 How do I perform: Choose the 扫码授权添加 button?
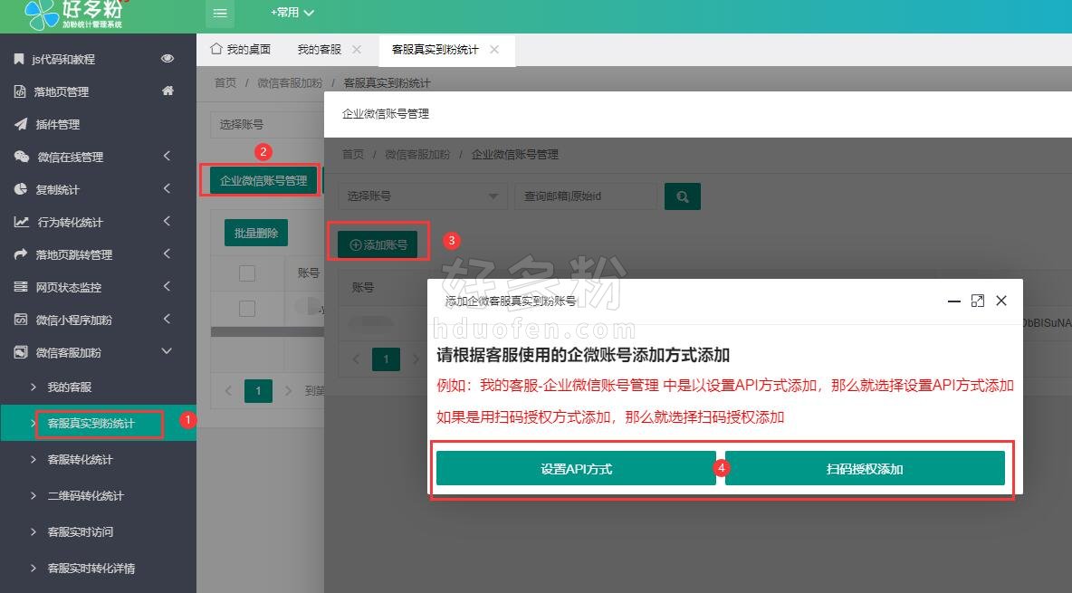tap(865, 468)
